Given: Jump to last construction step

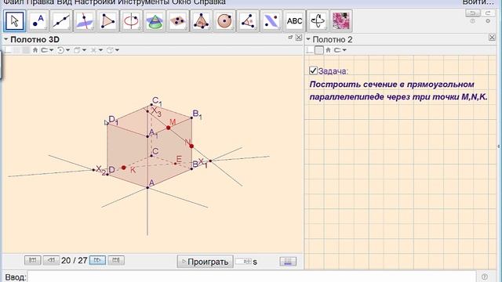Looking at the screenshot, I should click(116, 260).
